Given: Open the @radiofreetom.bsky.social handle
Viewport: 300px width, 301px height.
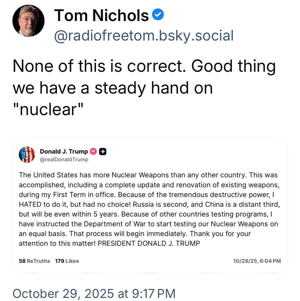Looking at the screenshot, I should [x=144, y=35].
